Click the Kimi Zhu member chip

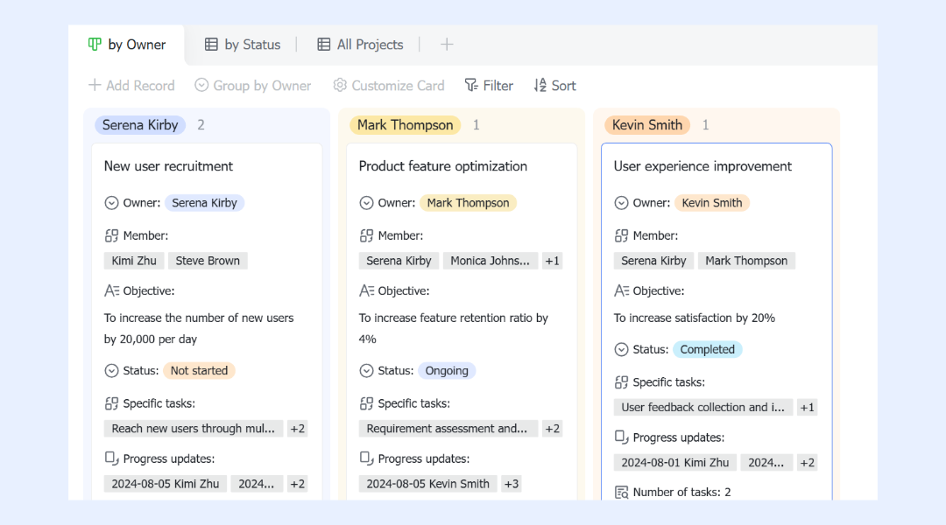pyautogui.click(x=134, y=261)
